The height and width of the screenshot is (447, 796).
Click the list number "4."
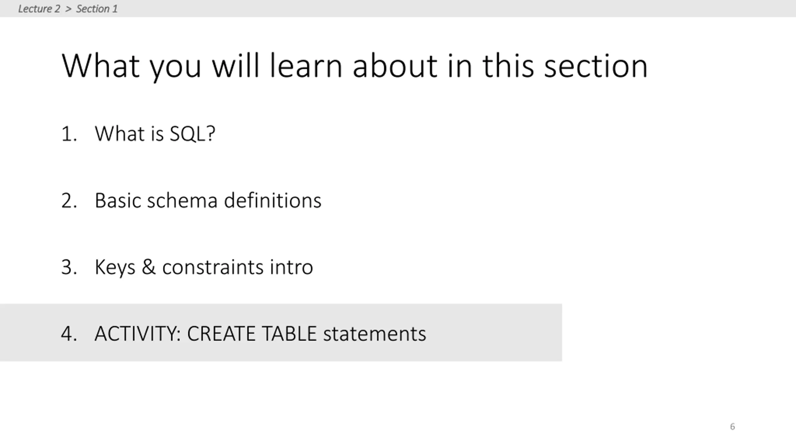pos(69,334)
